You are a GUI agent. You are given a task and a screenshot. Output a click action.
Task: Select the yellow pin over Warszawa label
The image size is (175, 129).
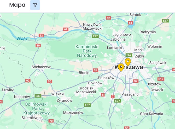coord(121,67)
